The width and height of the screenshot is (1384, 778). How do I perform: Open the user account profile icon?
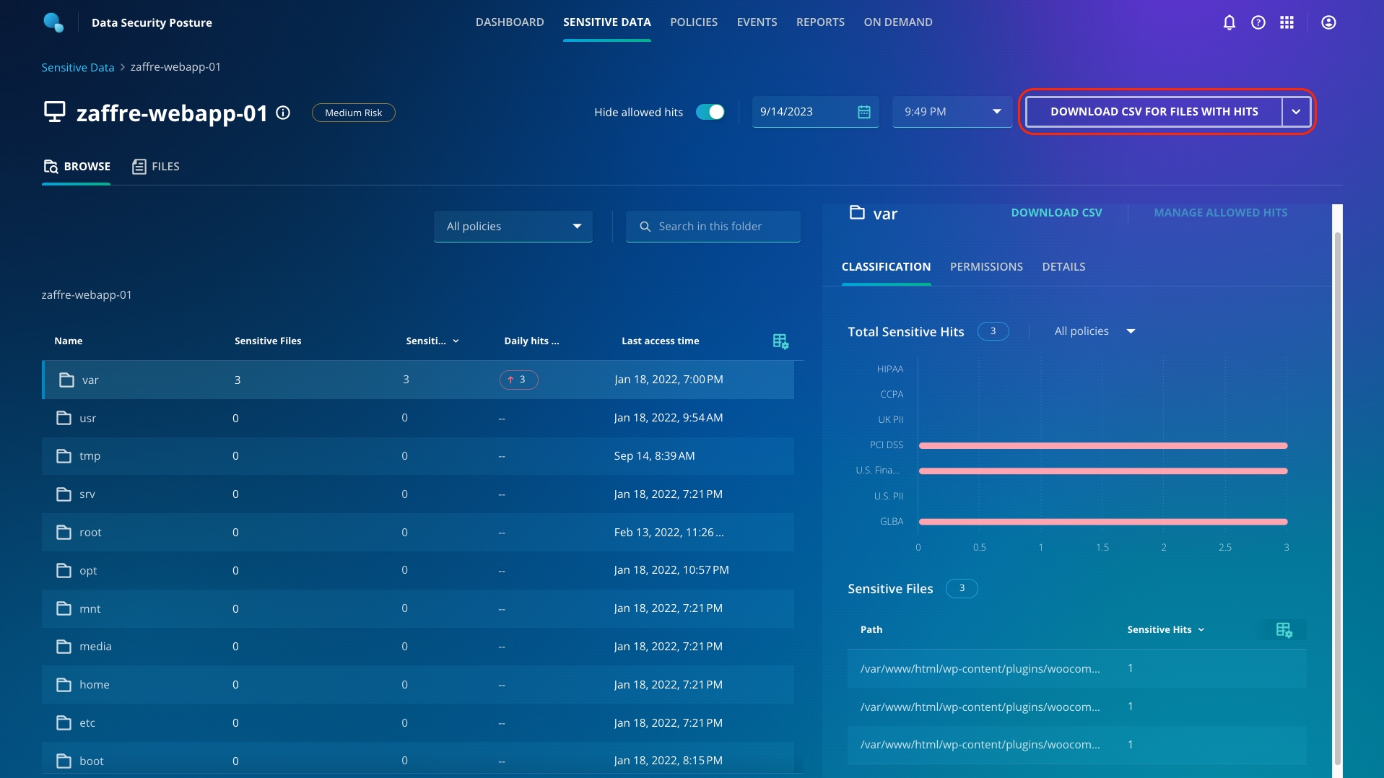(x=1328, y=22)
